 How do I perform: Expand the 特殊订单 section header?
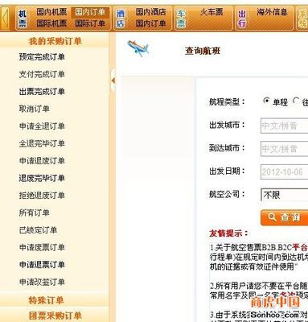(55, 300)
